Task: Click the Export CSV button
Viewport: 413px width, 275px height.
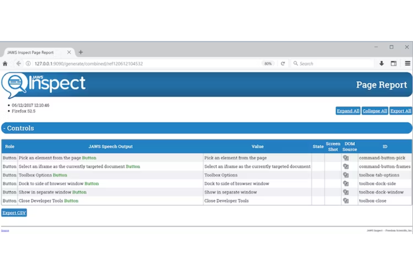Action: tap(14, 213)
